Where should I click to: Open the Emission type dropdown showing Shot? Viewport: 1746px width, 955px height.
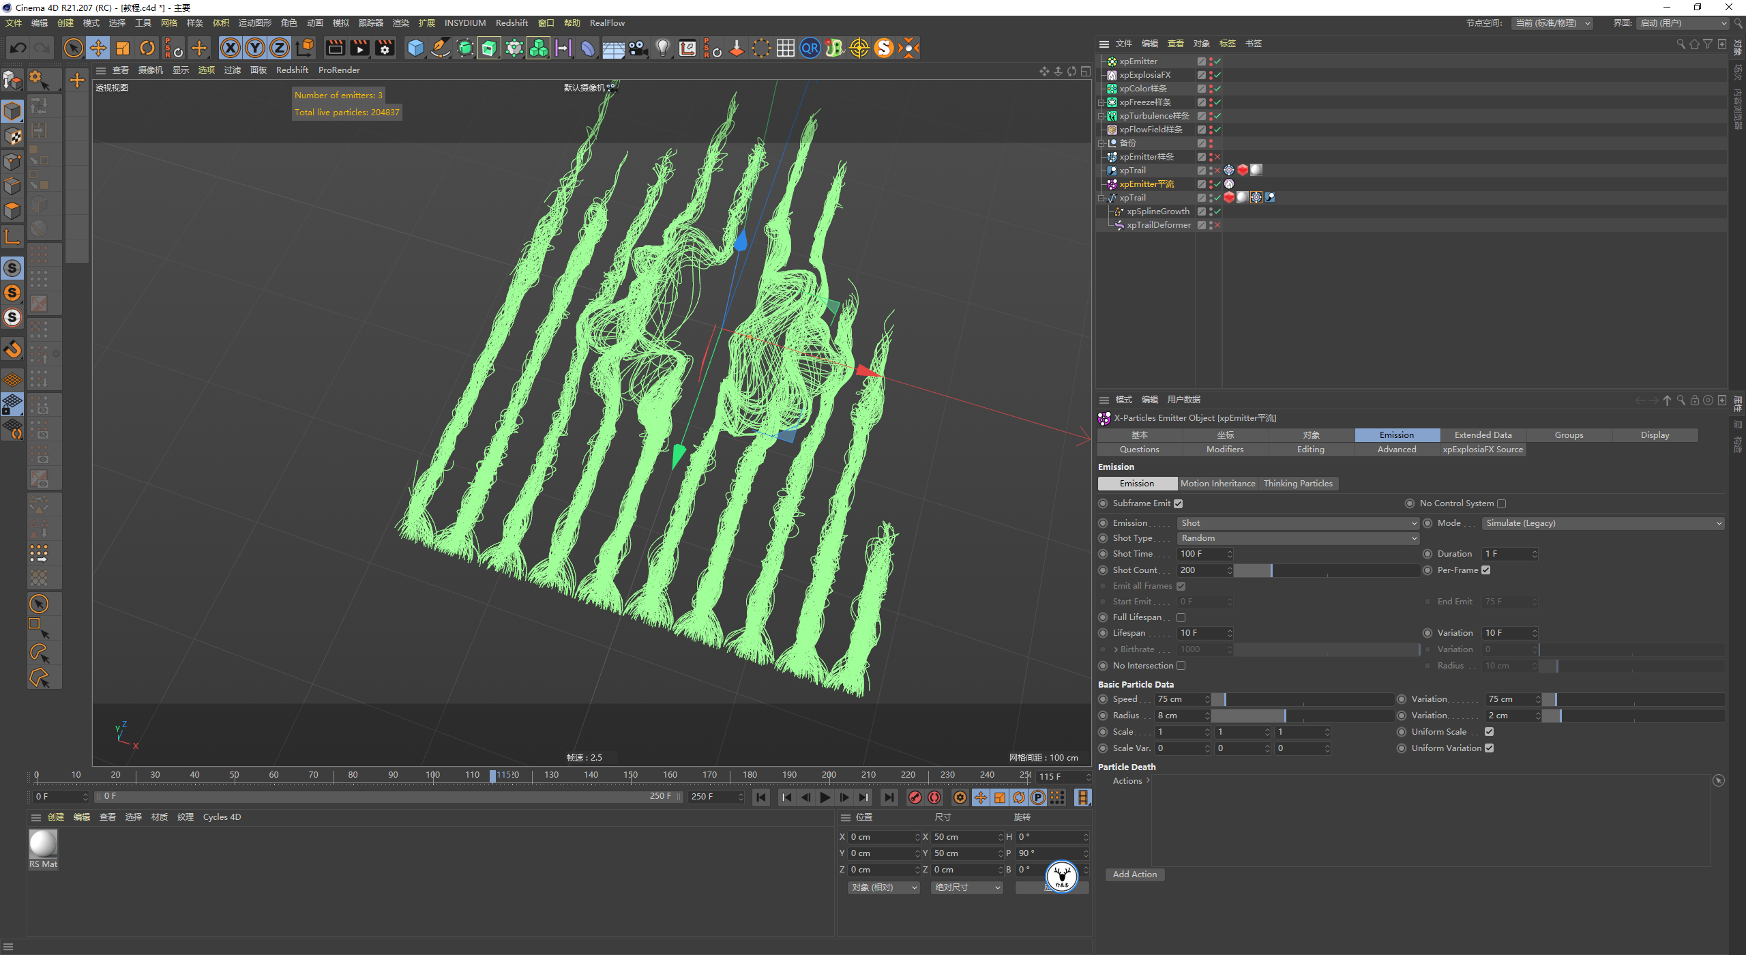(x=1297, y=523)
